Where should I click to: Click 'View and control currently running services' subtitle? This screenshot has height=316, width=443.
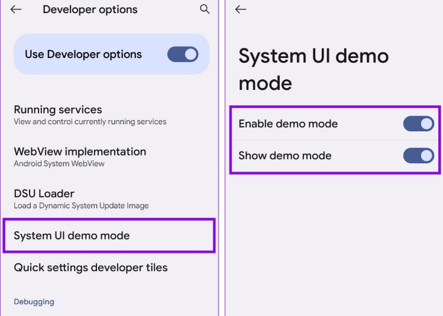click(90, 122)
